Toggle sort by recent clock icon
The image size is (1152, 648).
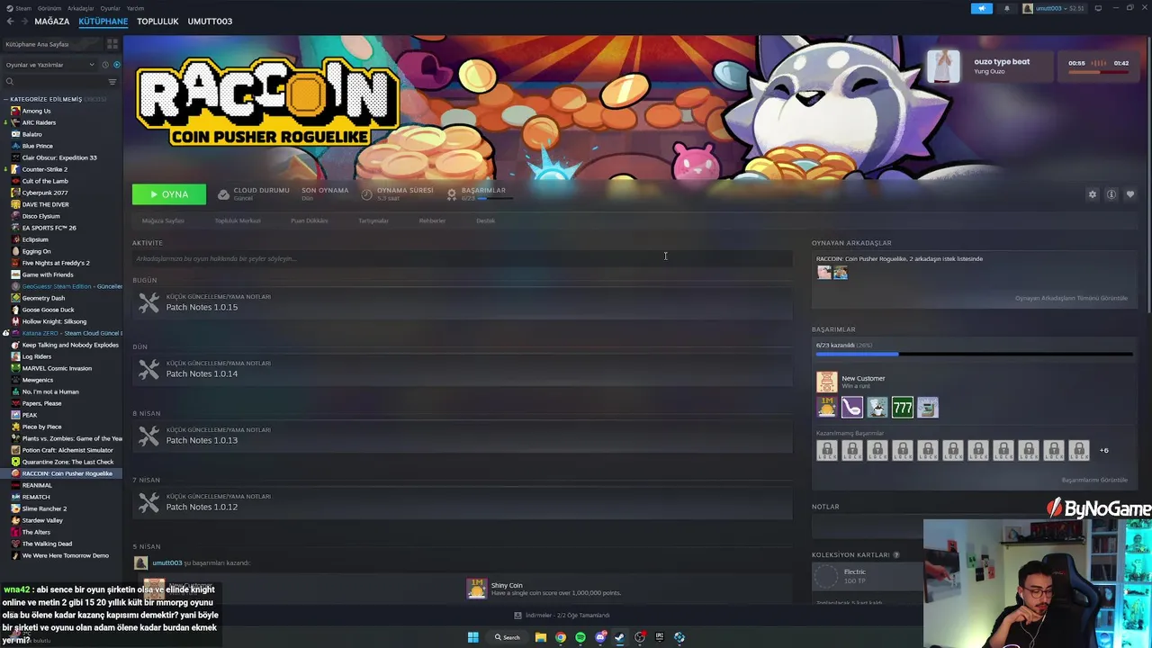(105, 65)
